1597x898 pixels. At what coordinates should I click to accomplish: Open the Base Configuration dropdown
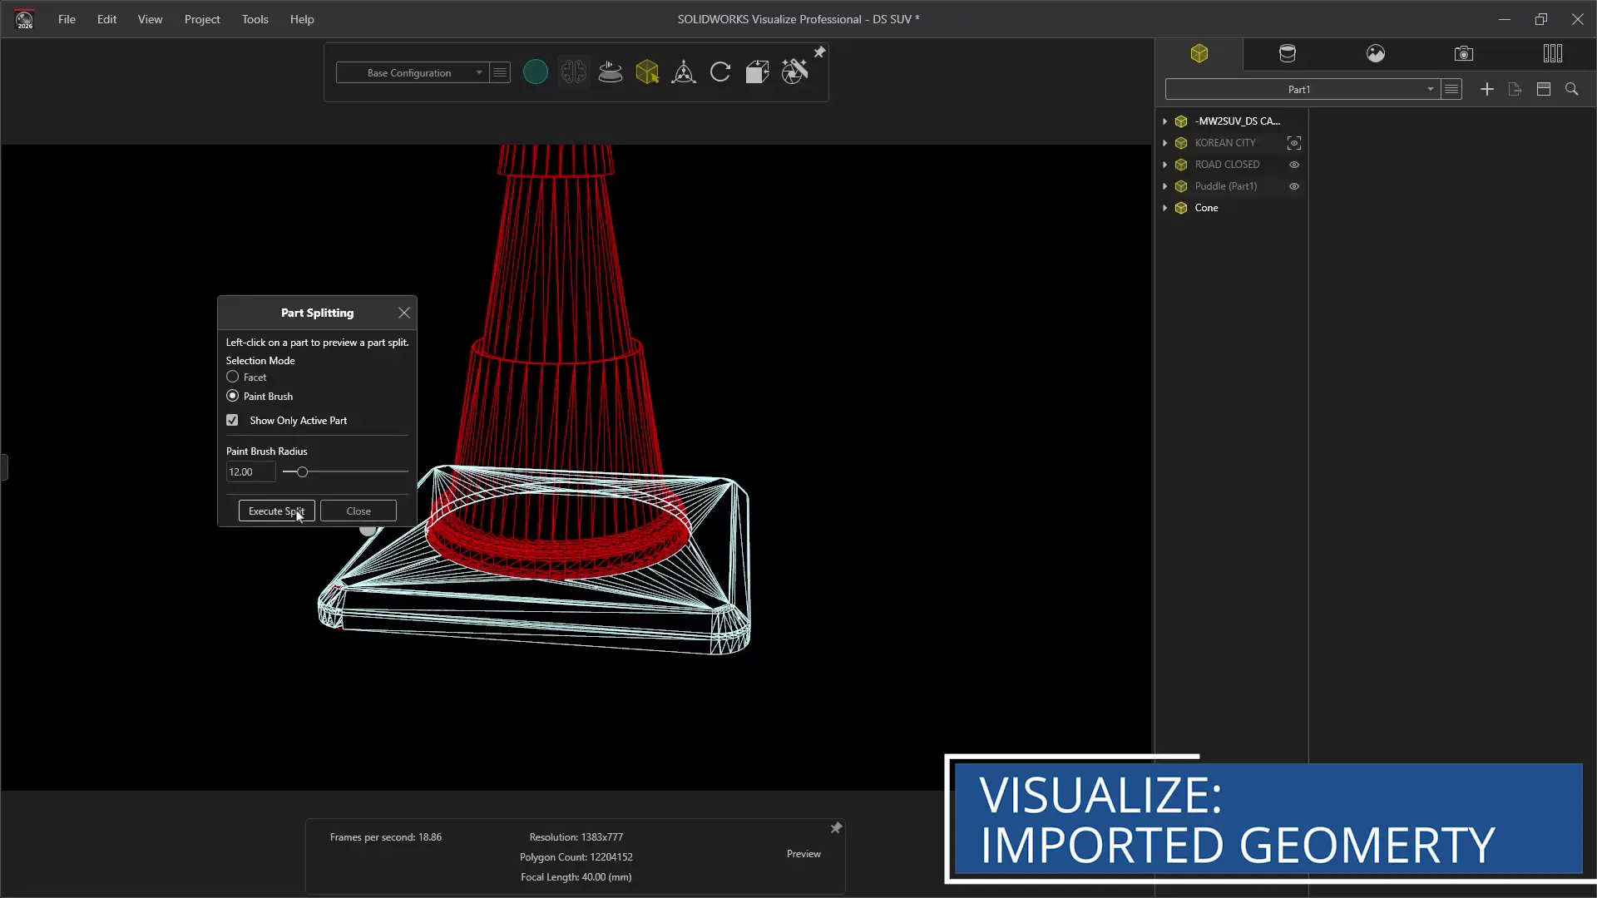[412, 72]
